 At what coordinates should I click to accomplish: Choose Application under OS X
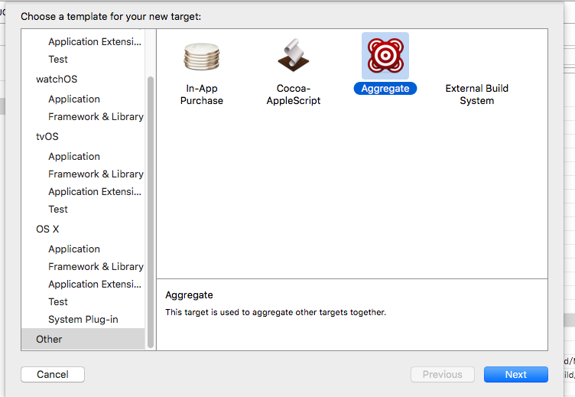click(x=74, y=249)
